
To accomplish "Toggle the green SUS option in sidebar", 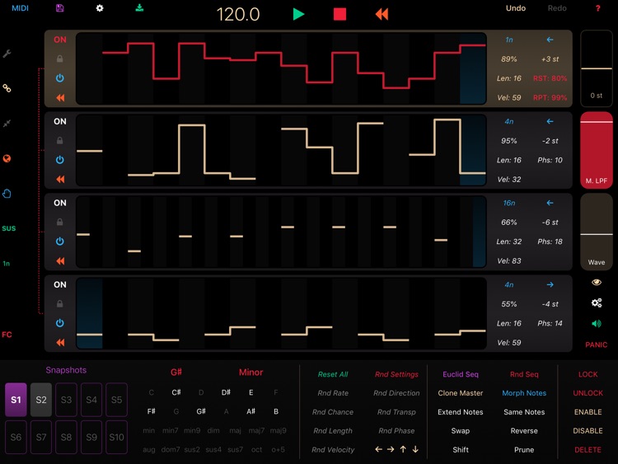I will [9, 228].
